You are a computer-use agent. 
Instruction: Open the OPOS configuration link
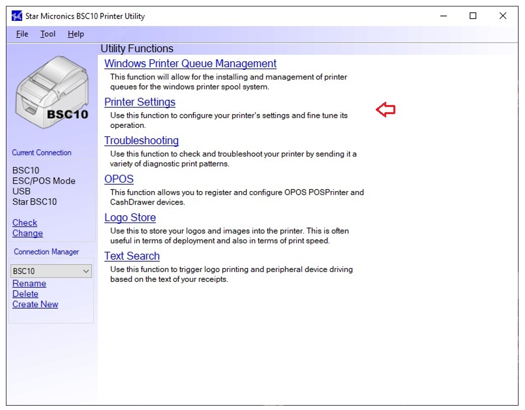pyautogui.click(x=119, y=179)
